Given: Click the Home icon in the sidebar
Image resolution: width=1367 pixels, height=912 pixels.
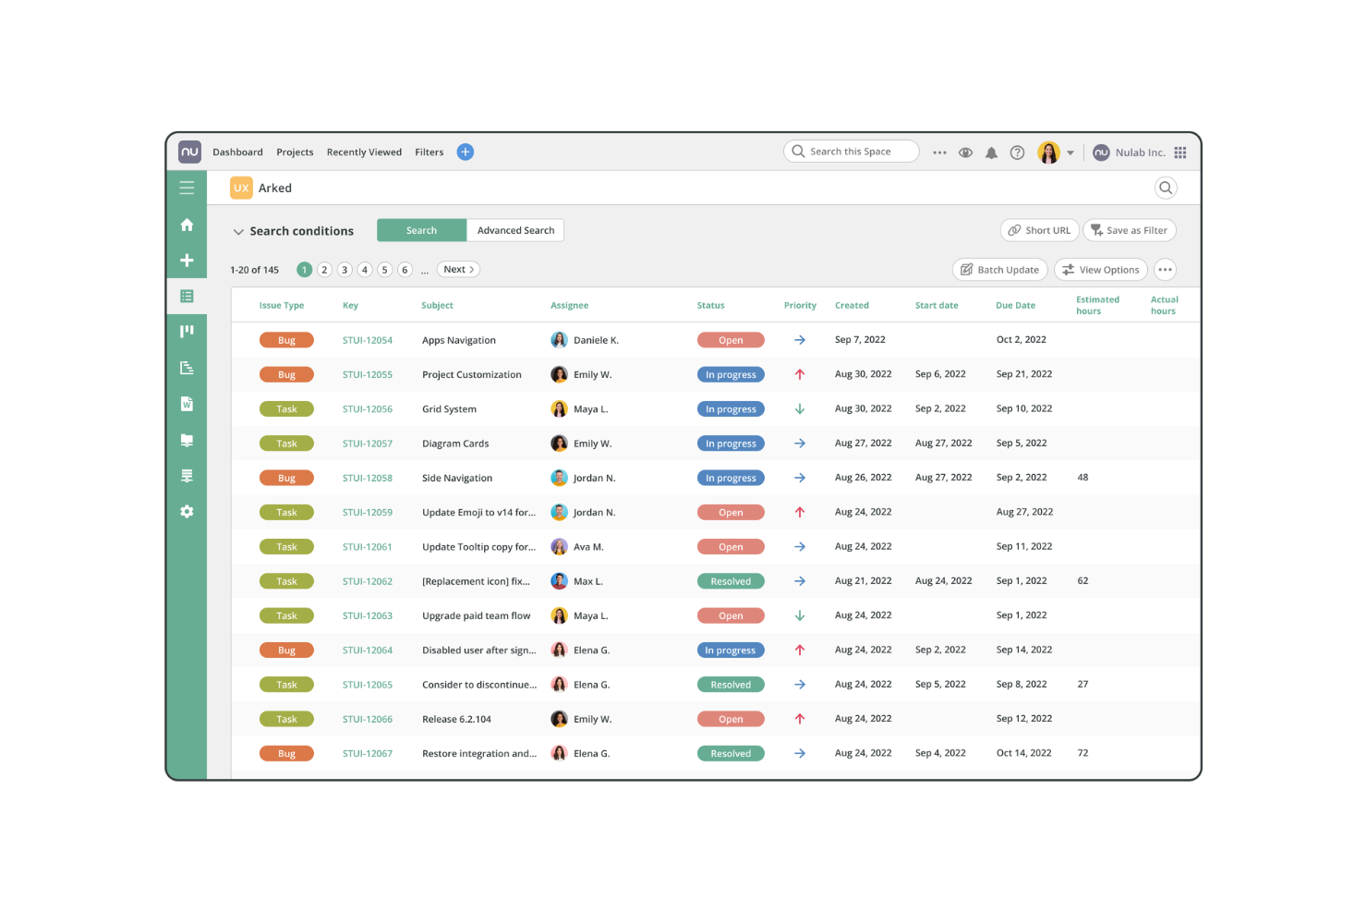Looking at the screenshot, I should tap(188, 225).
